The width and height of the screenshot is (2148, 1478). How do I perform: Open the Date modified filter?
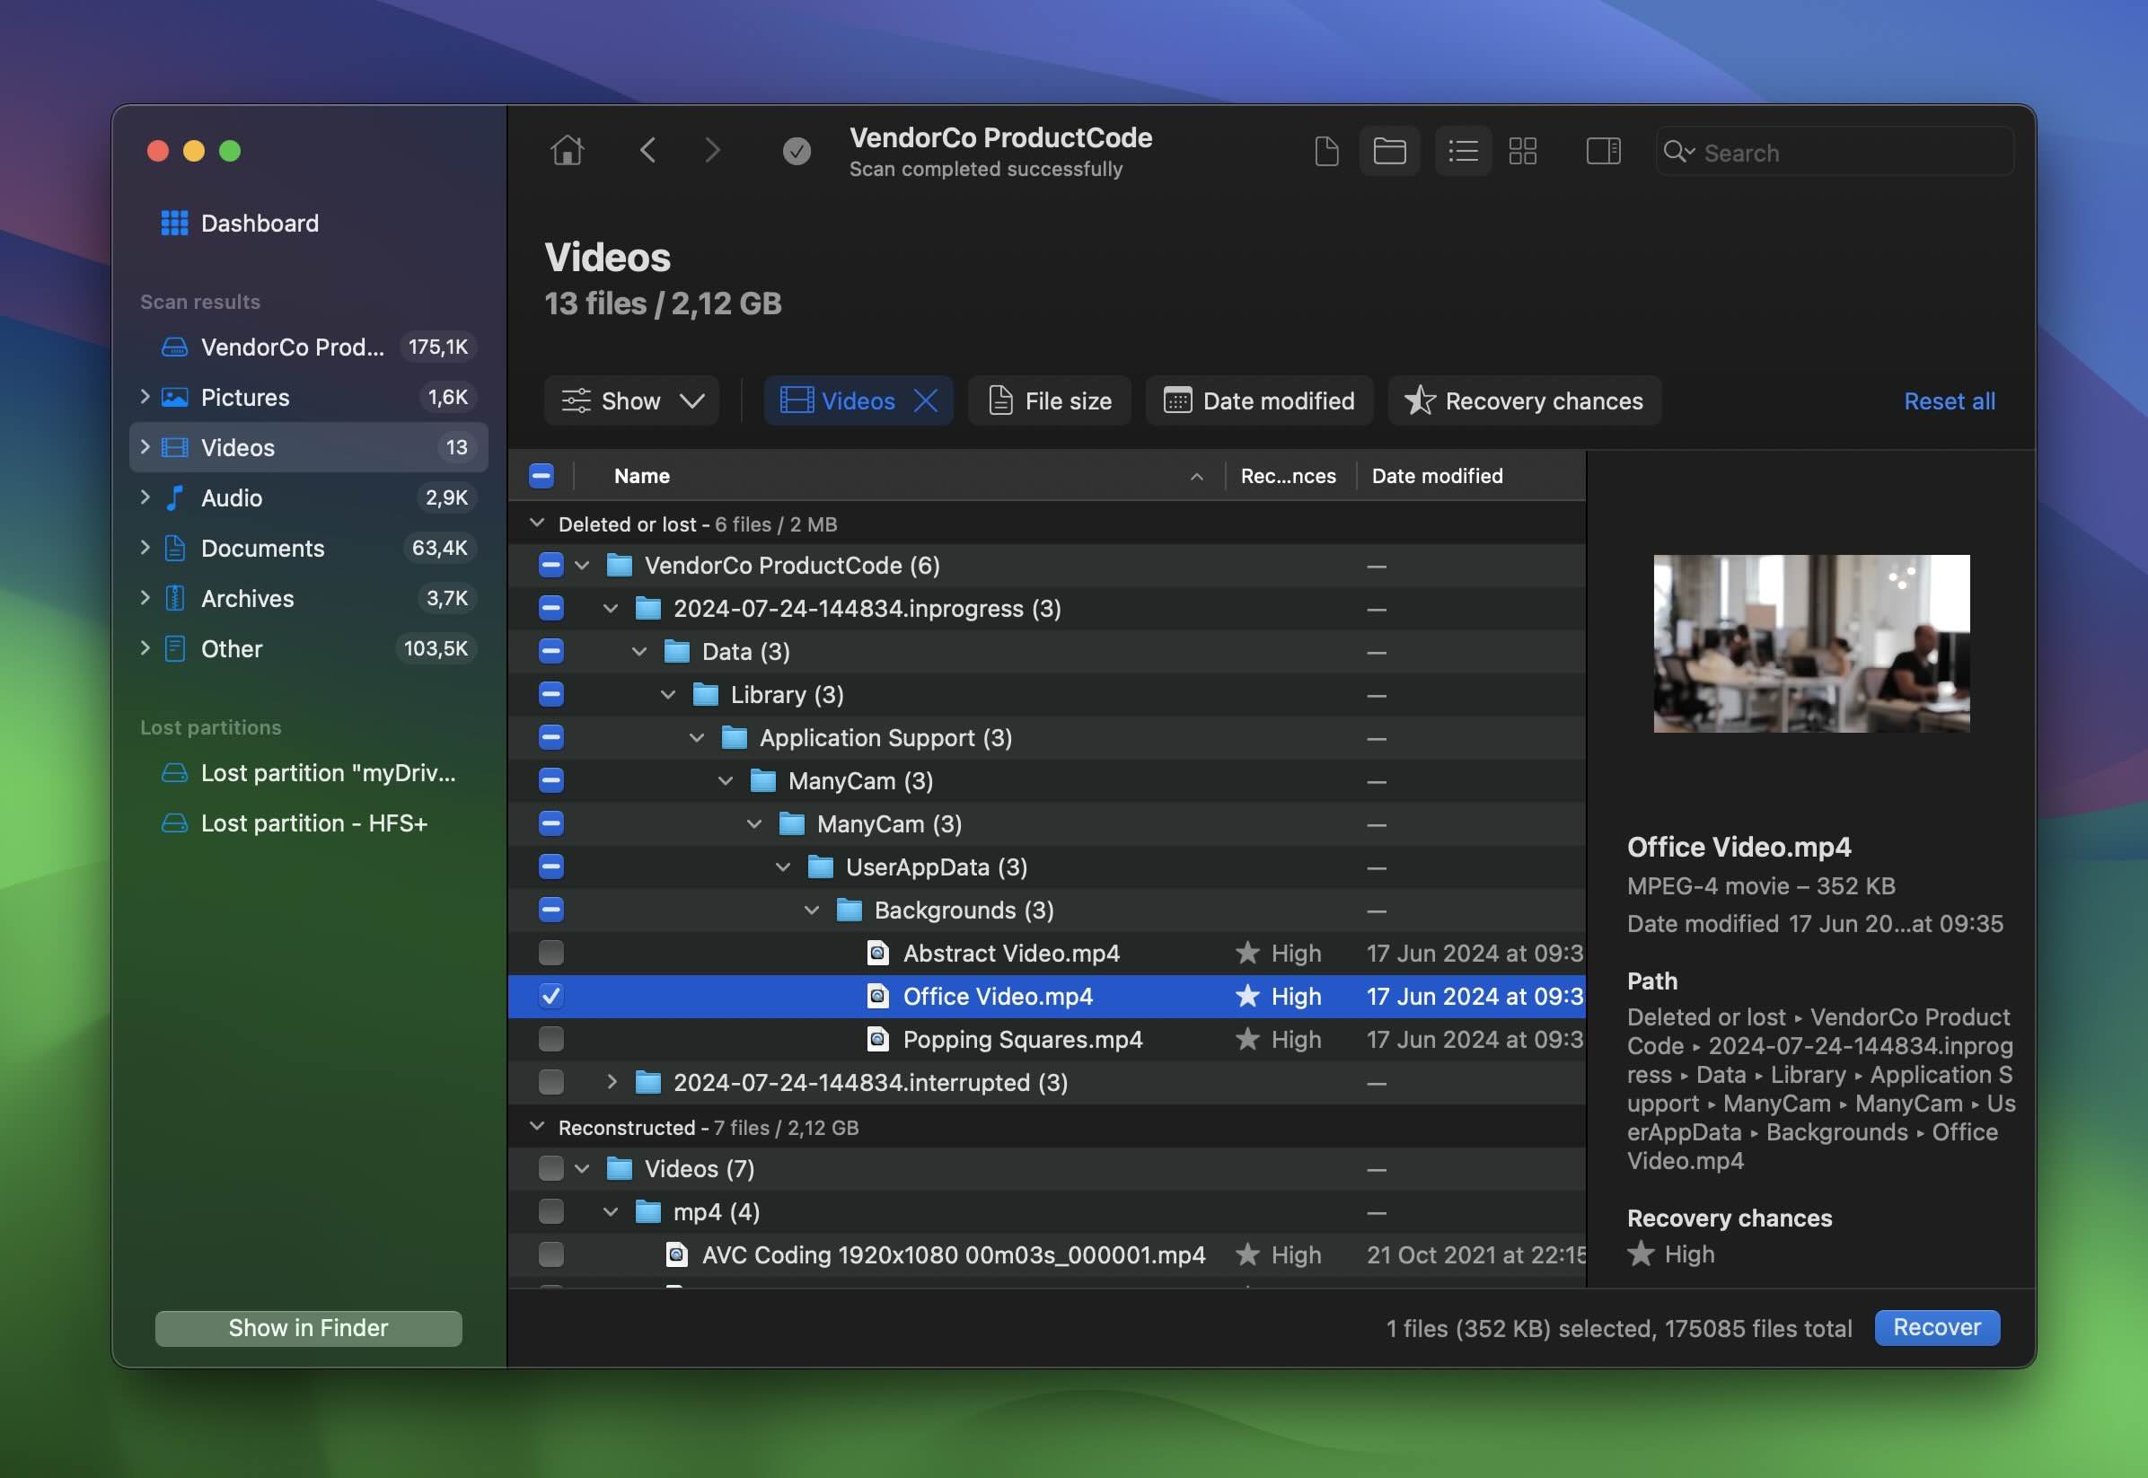pos(1260,400)
